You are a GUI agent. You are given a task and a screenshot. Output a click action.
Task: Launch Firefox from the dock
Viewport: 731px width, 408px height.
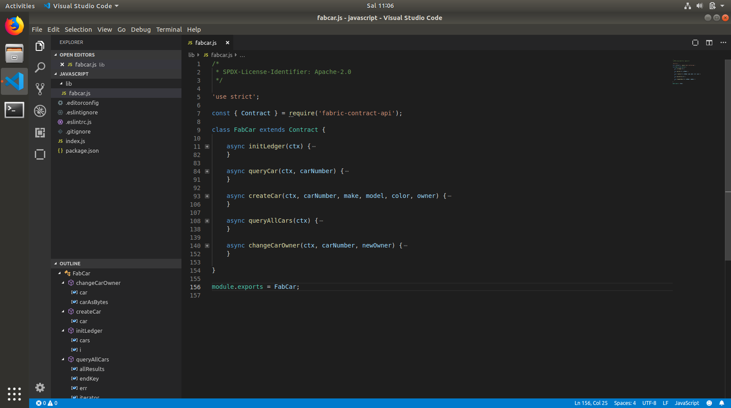coord(14,26)
